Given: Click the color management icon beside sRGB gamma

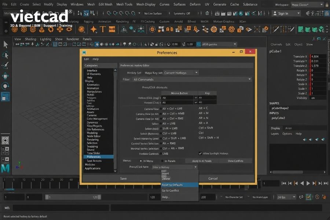Looking at the screenshot, I should (198, 44).
